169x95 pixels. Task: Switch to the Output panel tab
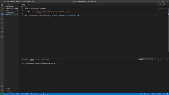tap(38, 59)
